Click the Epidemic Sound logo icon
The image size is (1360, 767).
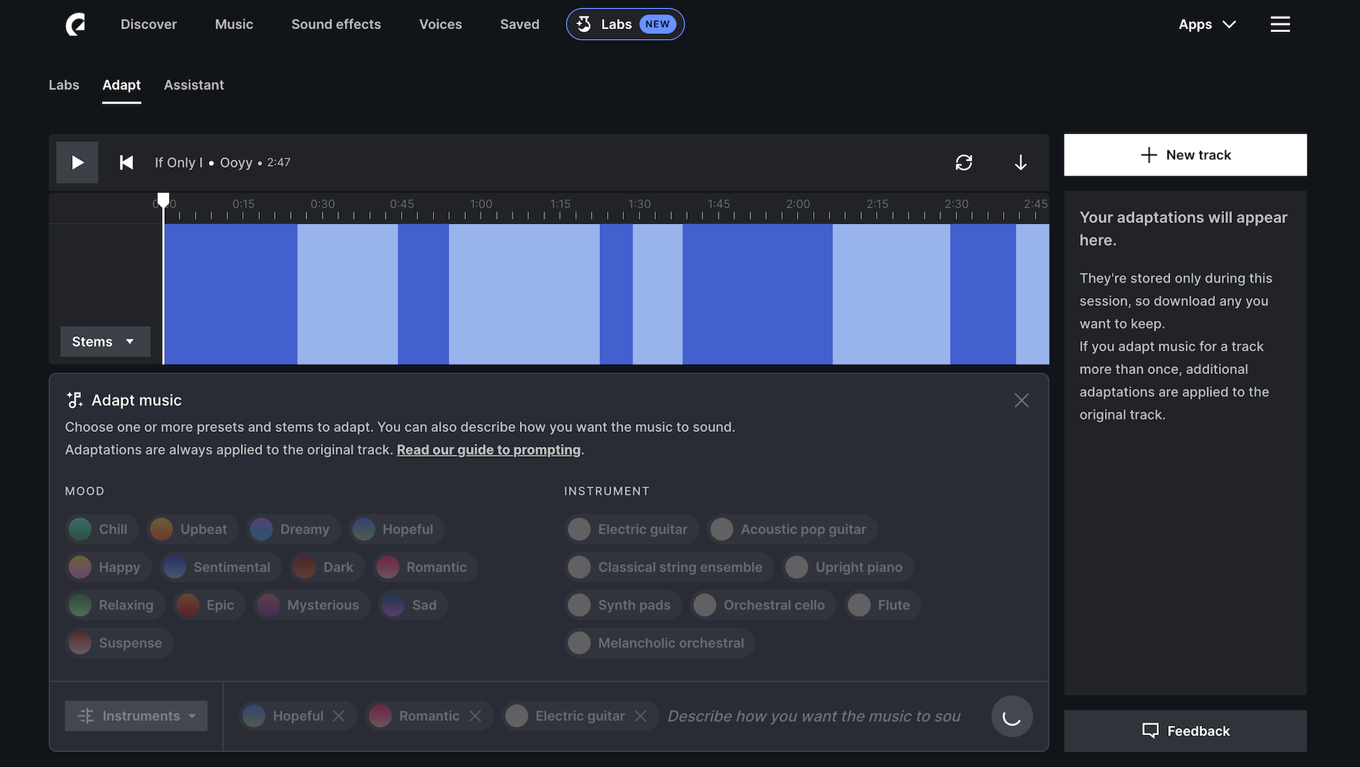tap(76, 24)
